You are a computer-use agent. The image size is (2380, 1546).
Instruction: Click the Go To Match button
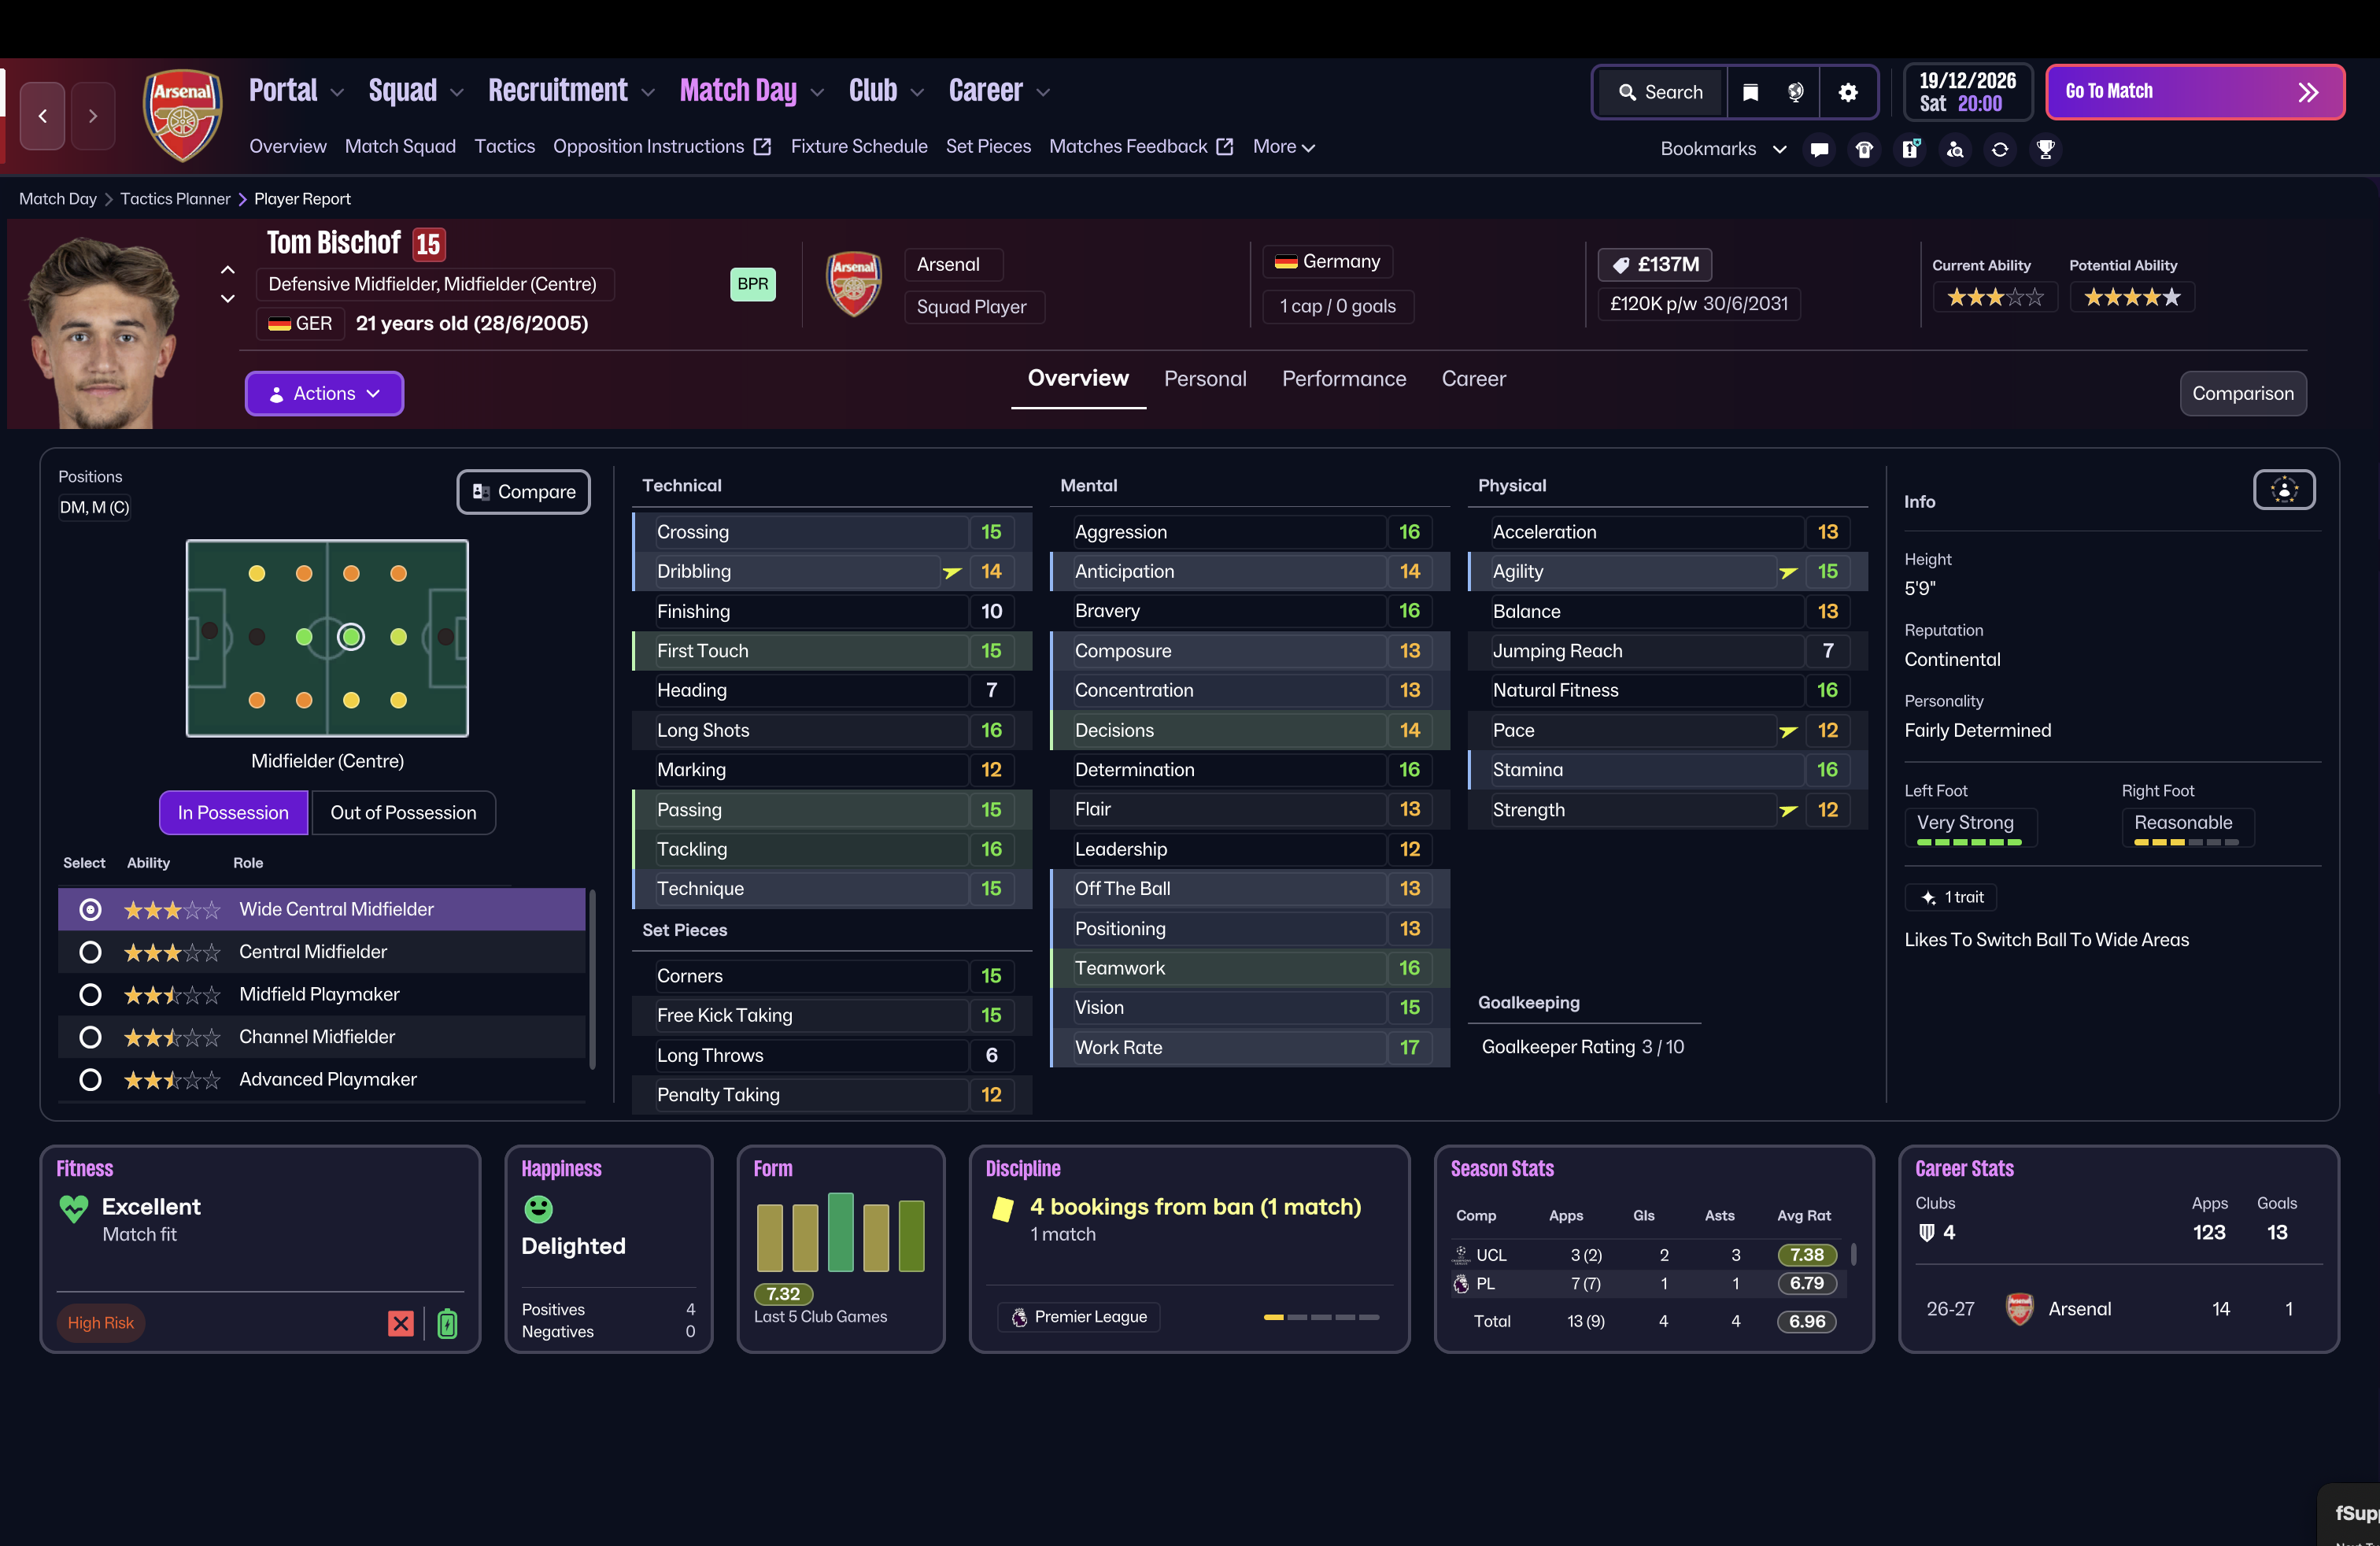click(2195, 92)
